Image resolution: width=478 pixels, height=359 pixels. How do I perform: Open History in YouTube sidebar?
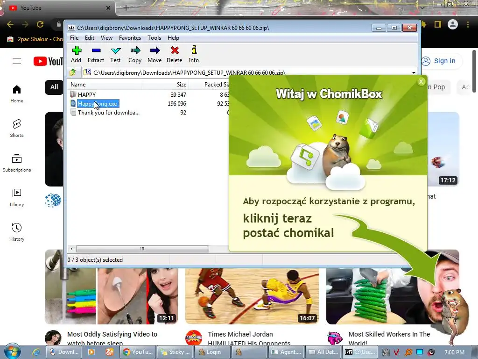pyautogui.click(x=17, y=232)
